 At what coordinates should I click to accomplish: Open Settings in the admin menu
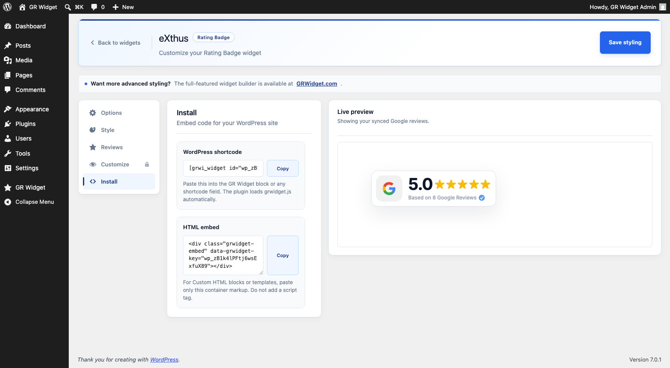point(34,168)
